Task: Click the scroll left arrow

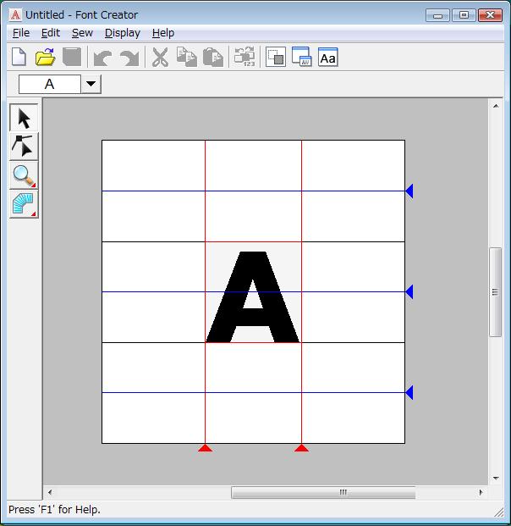Action: 50,492
